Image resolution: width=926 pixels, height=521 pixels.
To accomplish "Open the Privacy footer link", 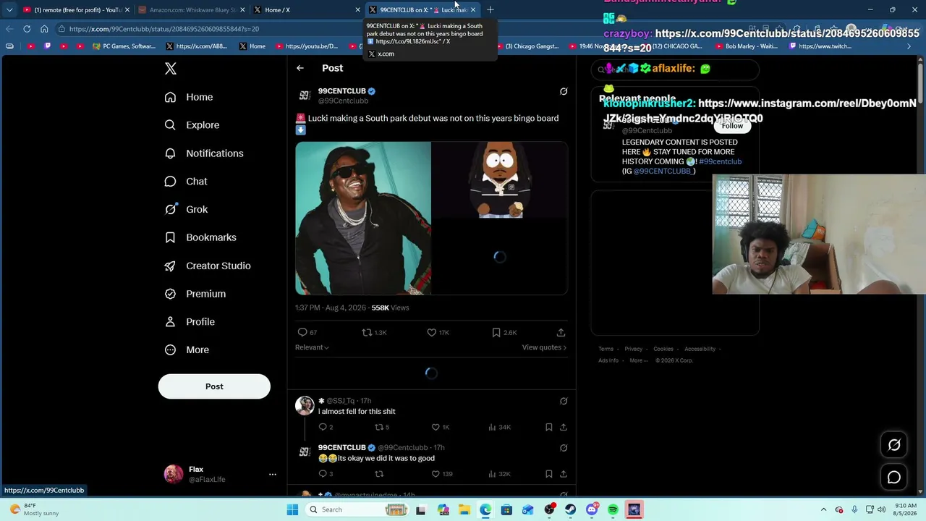I will (633, 349).
